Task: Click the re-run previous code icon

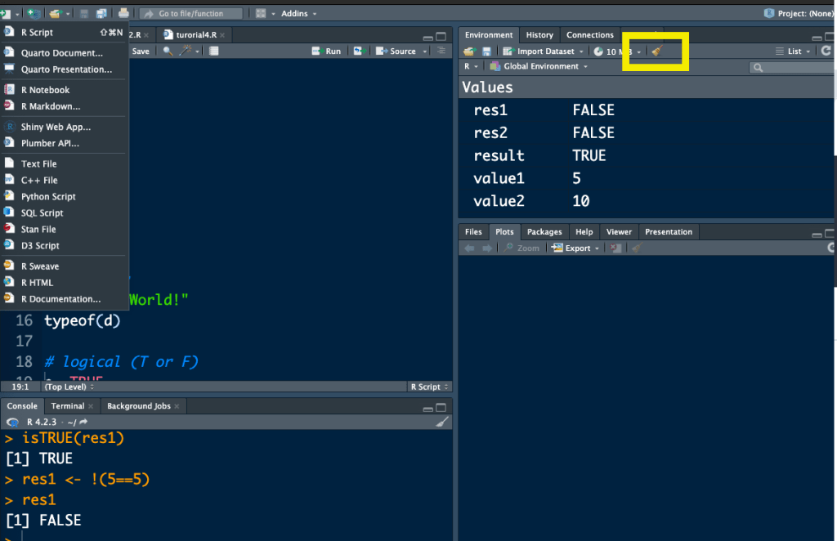Action: (358, 51)
